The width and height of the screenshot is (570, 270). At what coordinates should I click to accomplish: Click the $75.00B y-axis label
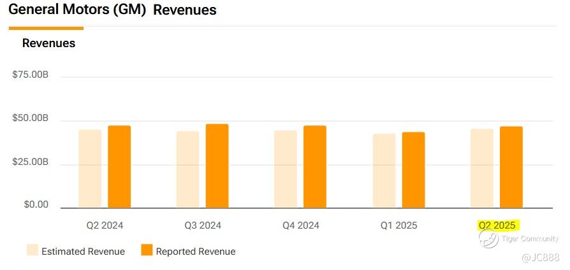30,75
